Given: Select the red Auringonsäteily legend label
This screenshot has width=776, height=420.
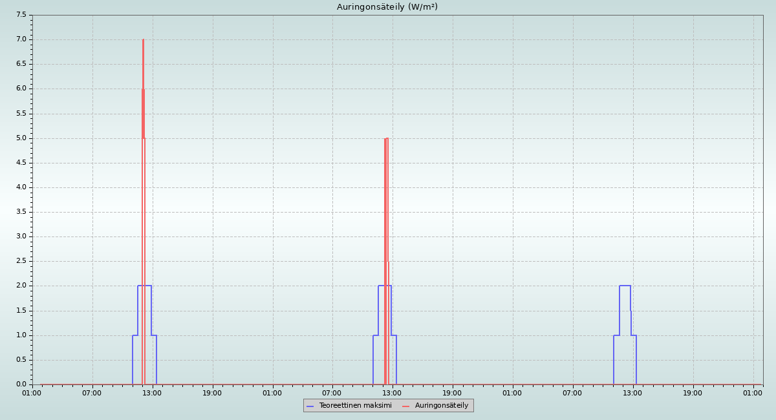Looking at the screenshot, I should point(442,405).
